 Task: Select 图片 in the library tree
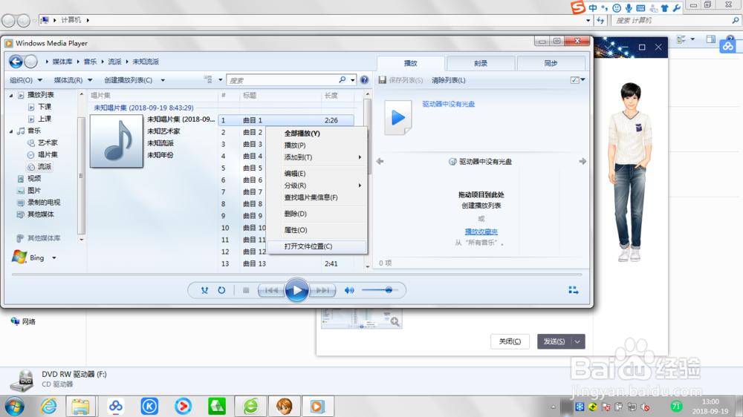click(29, 190)
